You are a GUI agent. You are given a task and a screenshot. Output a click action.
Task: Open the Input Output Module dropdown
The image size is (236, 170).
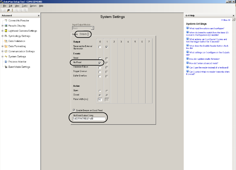(92, 28)
